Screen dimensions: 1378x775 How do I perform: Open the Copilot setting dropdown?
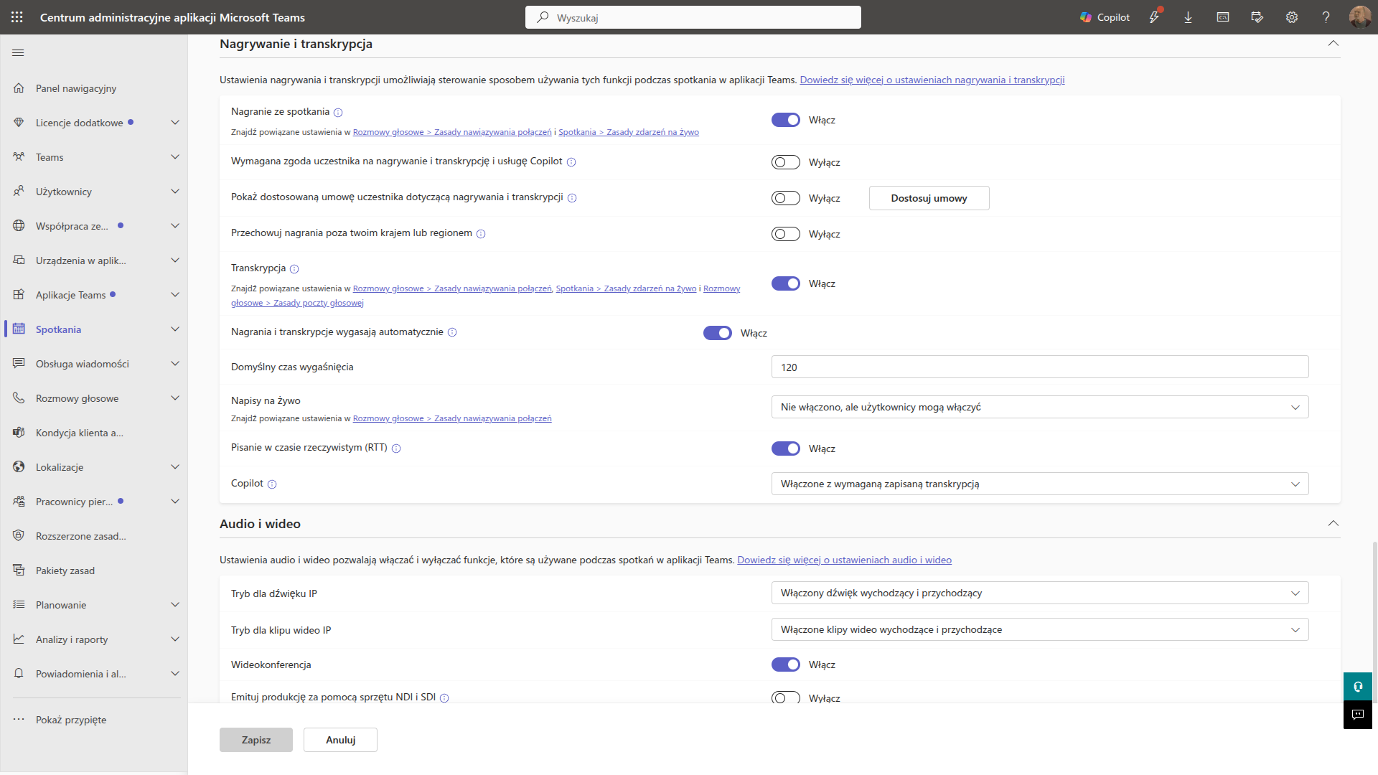pos(1040,484)
